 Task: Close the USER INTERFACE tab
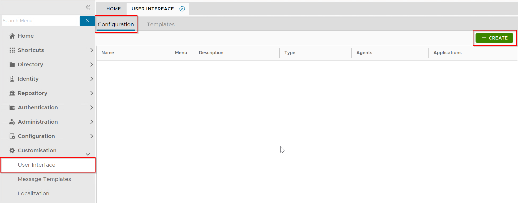coord(182,9)
